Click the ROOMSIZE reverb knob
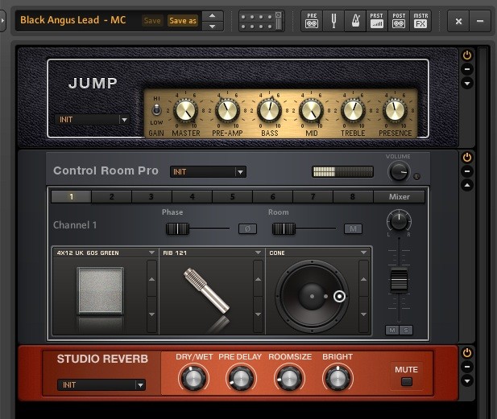Viewport: 497px width, 419px height. pyautogui.click(x=289, y=378)
